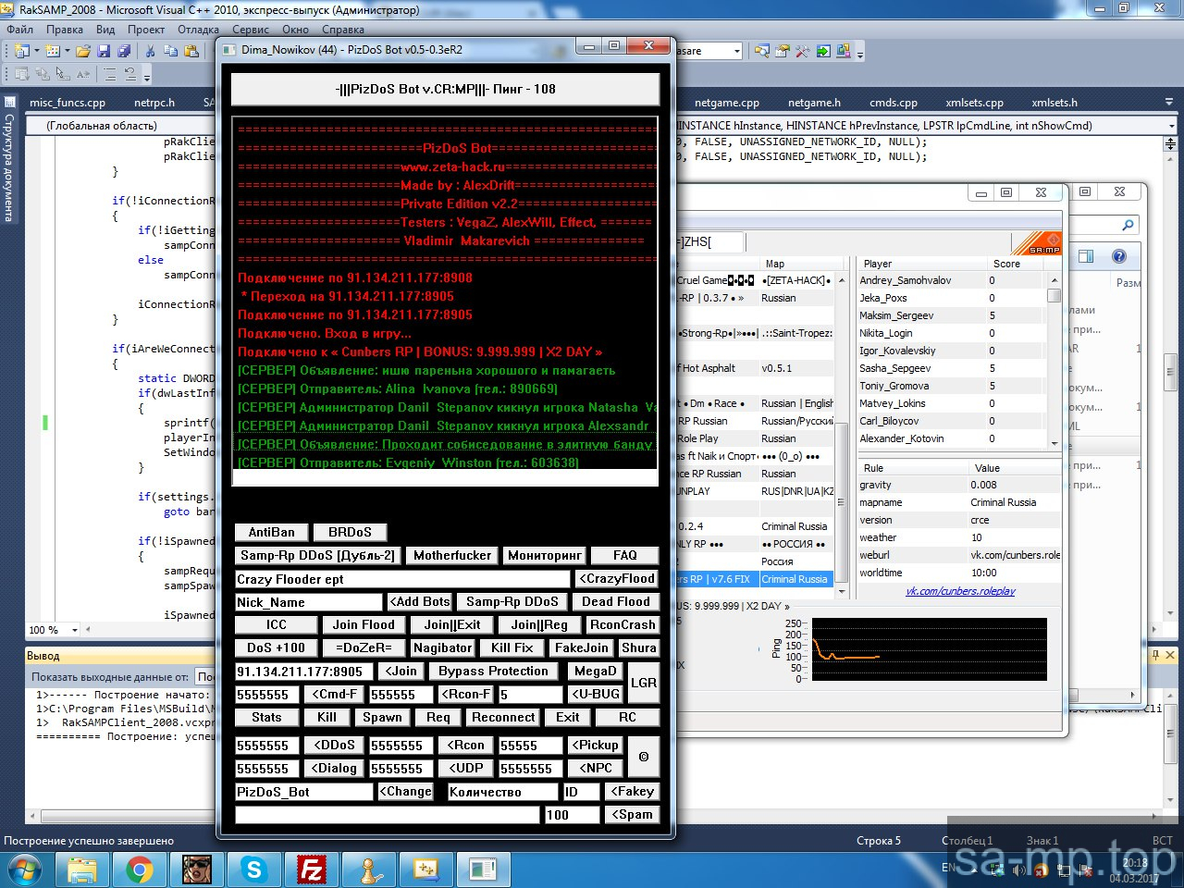Click the <CrazyFlood button

[x=617, y=579]
